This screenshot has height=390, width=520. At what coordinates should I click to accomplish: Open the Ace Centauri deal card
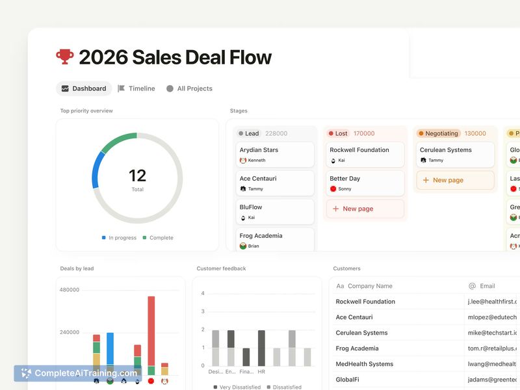[x=275, y=183]
